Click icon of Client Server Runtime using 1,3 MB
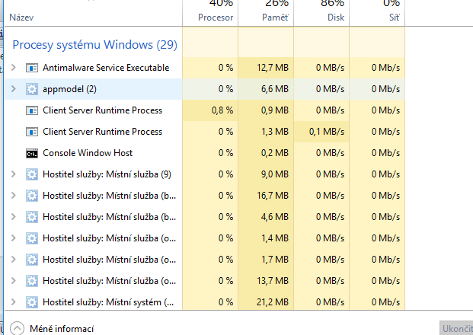Screen dimensions: 473x335 (32, 132)
